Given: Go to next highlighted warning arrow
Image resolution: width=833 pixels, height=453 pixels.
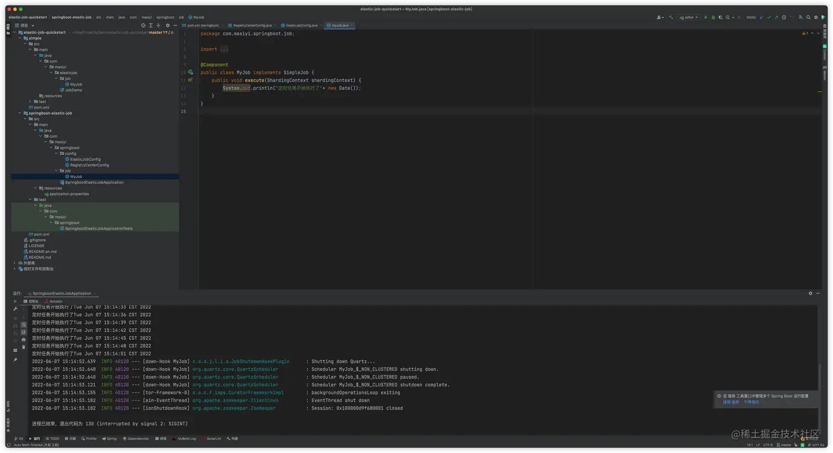Looking at the screenshot, I should pos(818,34).
